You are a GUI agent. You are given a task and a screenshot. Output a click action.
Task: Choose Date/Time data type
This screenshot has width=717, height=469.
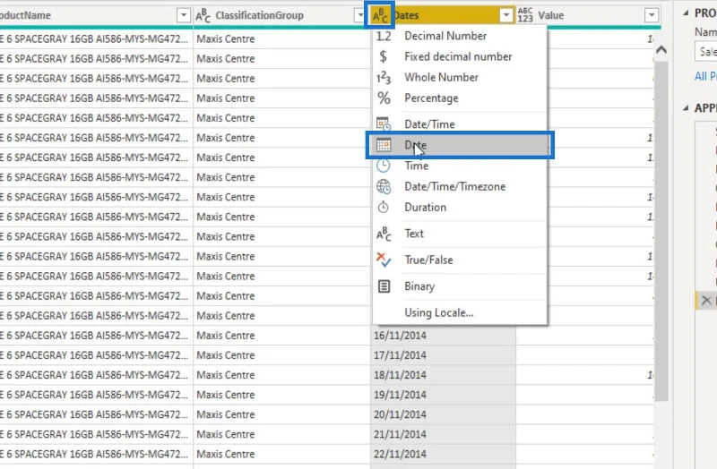coord(460,124)
